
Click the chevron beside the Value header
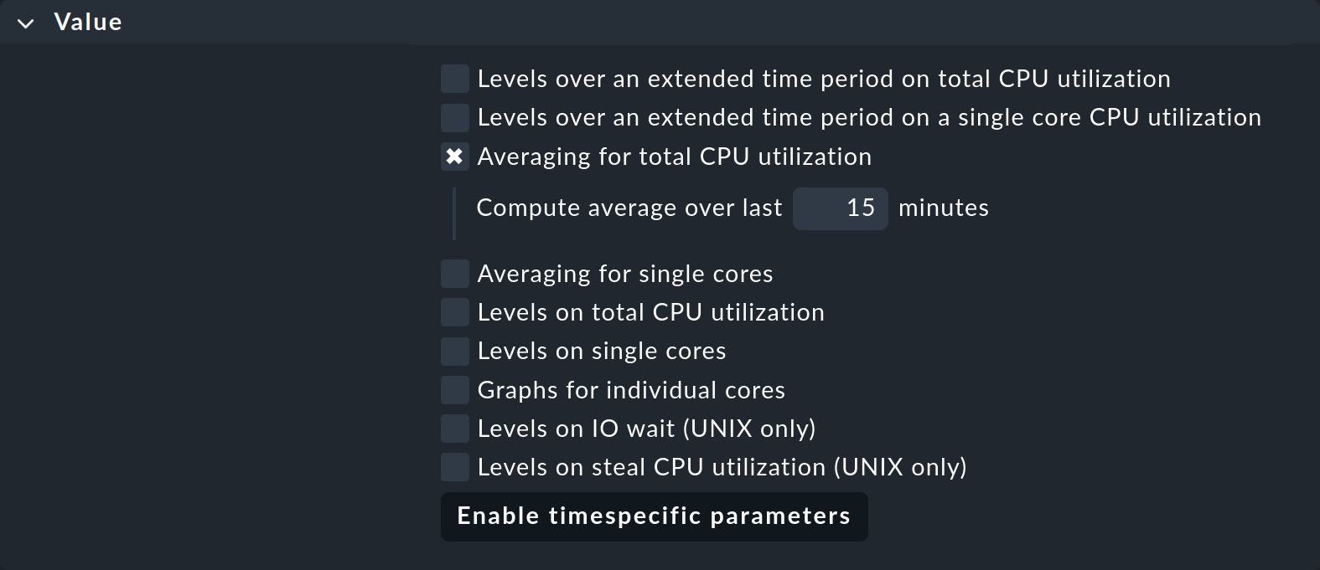point(25,23)
